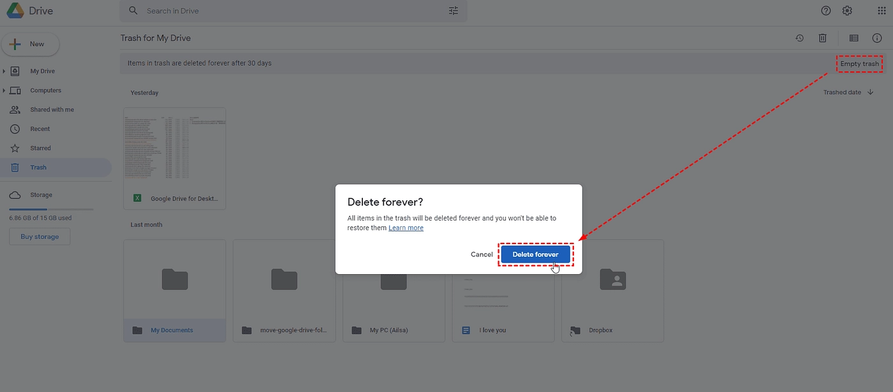This screenshot has width=893, height=392.
Task: Select the I love you document
Action: coord(503,291)
